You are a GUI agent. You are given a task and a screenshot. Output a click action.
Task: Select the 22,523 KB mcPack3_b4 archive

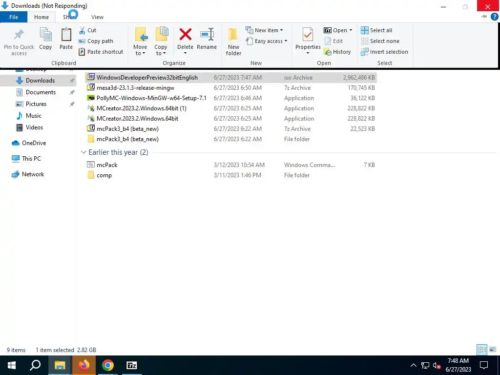[231, 129]
